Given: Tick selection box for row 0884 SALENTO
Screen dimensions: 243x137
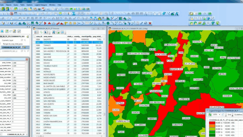Looking at the screenshot, I should point(34,39).
